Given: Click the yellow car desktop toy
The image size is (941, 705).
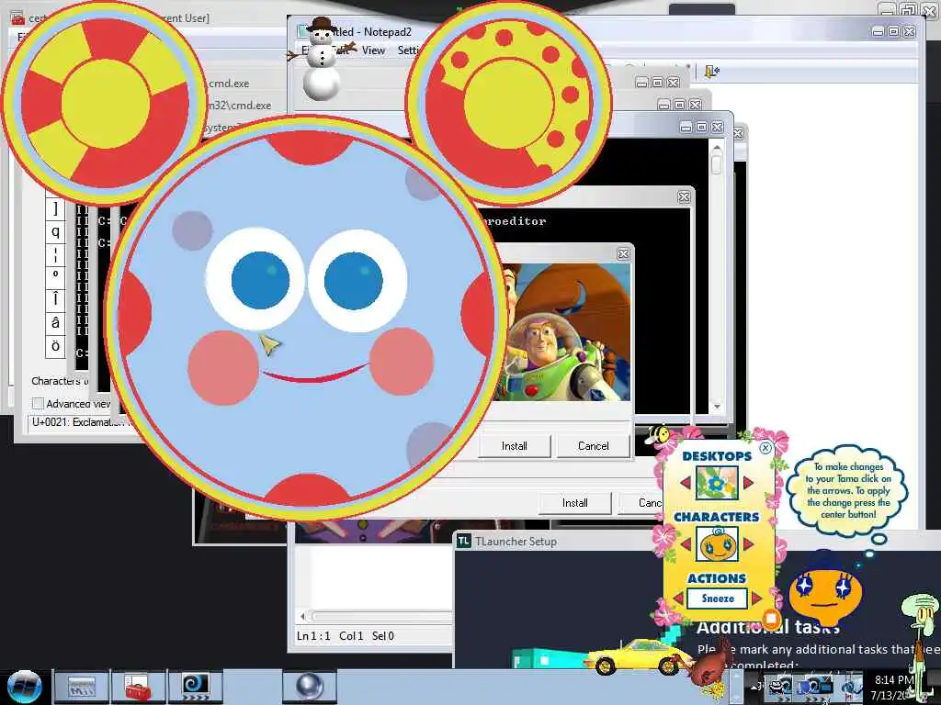Looking at the screenshot, I should (638, 655).
